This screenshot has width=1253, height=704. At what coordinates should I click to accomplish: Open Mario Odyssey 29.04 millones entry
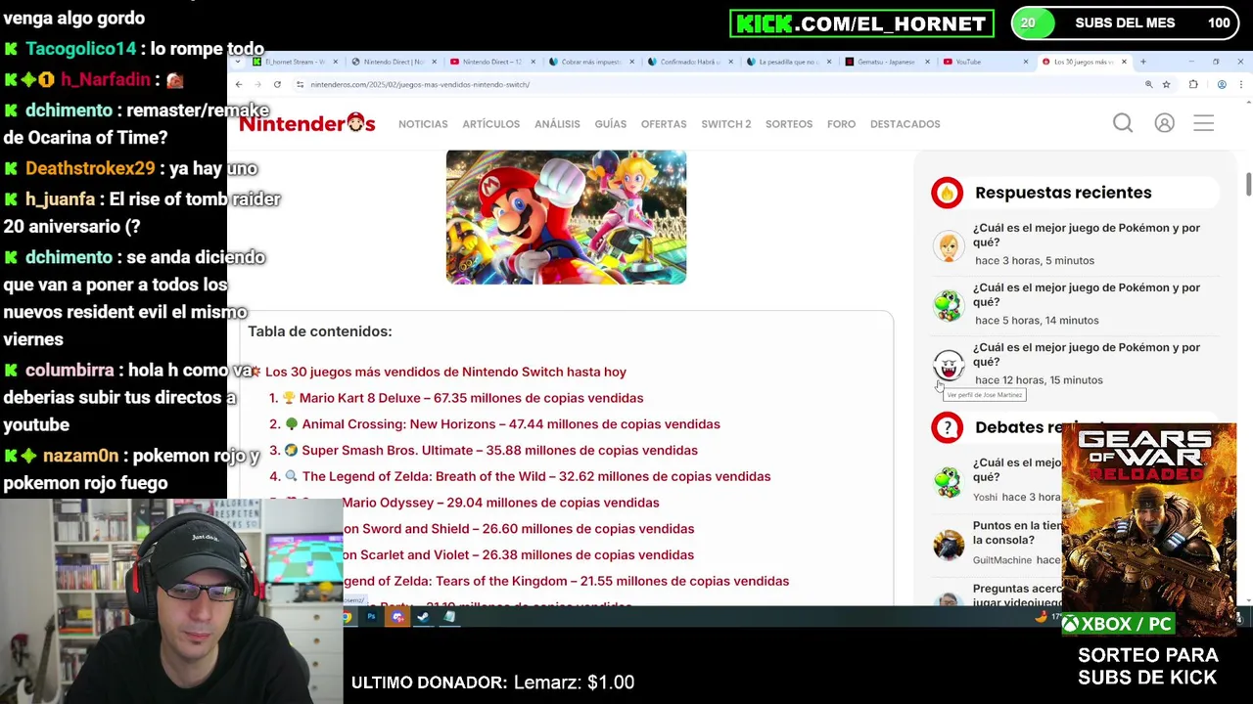501,503
